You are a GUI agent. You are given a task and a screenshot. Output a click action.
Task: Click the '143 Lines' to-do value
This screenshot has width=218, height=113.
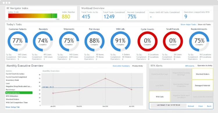(x=74, y=55)
